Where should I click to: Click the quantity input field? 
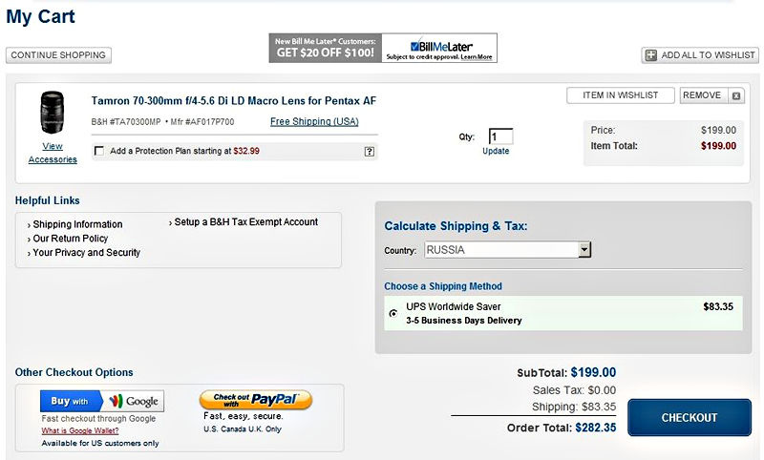(500, 136)
